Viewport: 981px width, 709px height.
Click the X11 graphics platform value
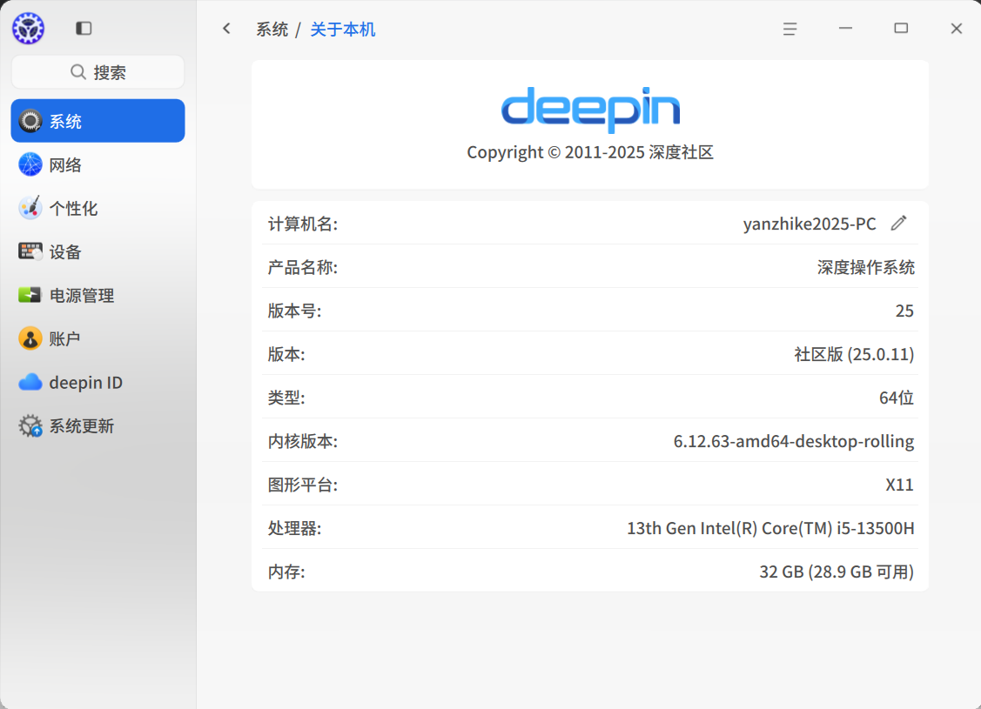[900, 485]
